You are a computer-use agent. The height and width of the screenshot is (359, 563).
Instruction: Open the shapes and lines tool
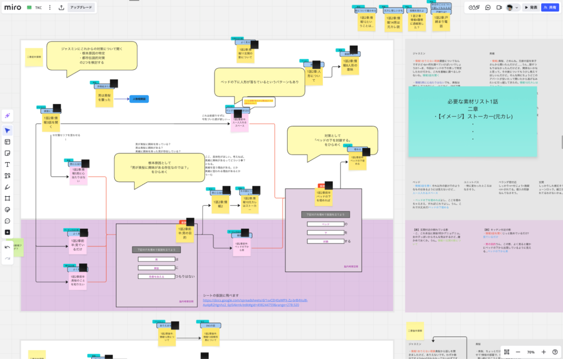pos(8,176)
